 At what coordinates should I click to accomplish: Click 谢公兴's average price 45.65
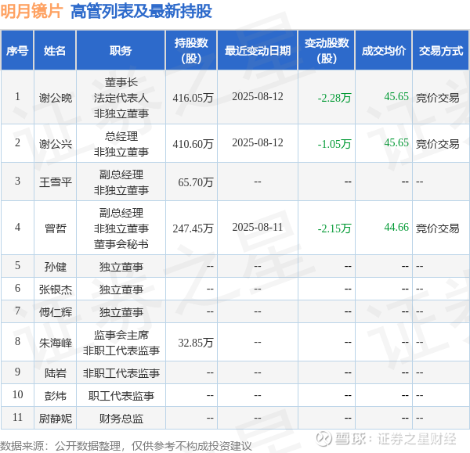[x=396, y=142]
